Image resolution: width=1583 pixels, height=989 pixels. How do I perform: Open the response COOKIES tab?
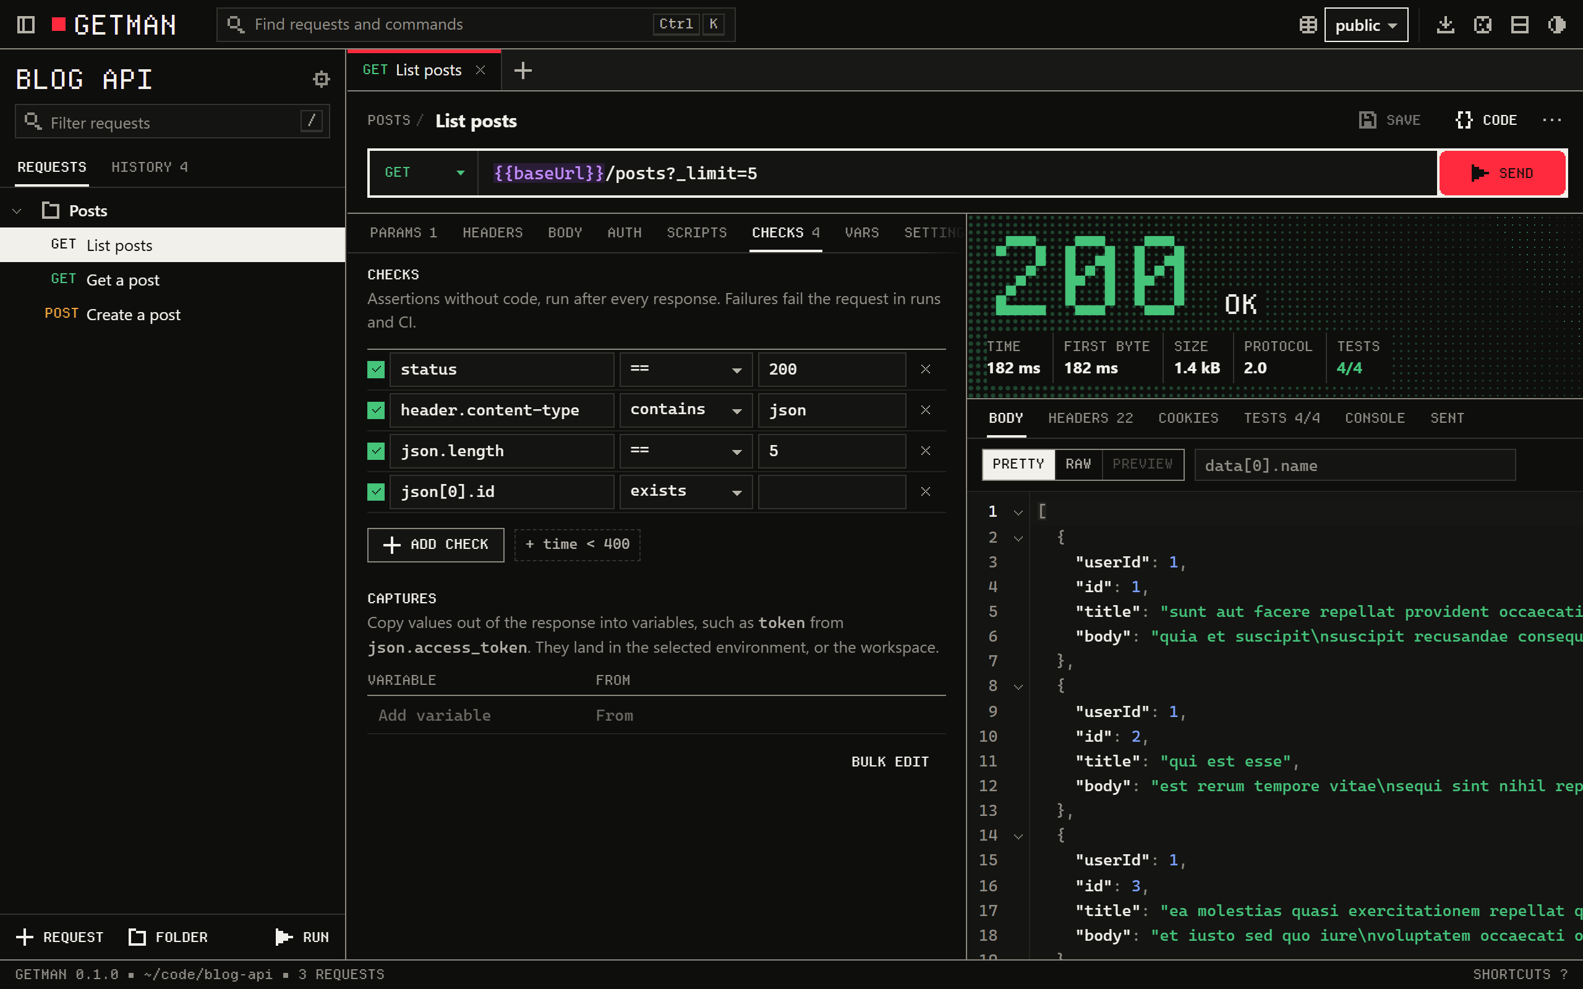(x=1188, y=418)
